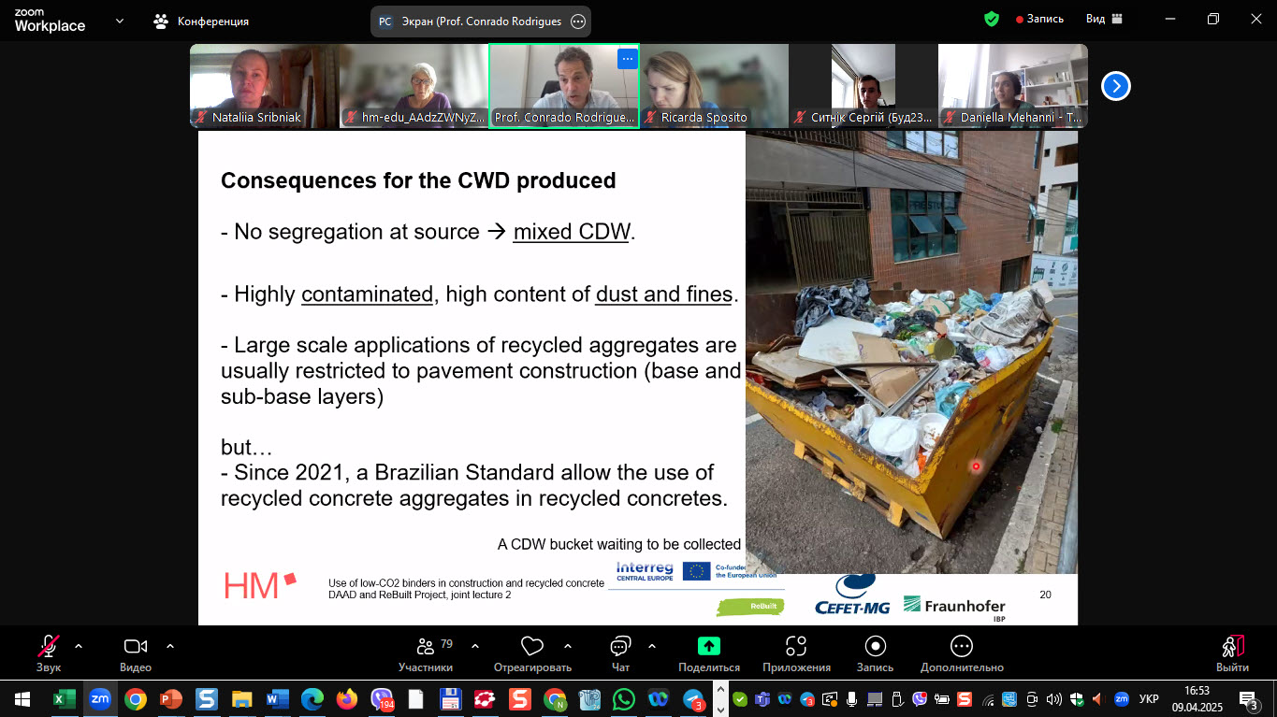Expand video options arrow beside Видео
Viewport: 1277px width, 717px height.
(x=170, y=646)
